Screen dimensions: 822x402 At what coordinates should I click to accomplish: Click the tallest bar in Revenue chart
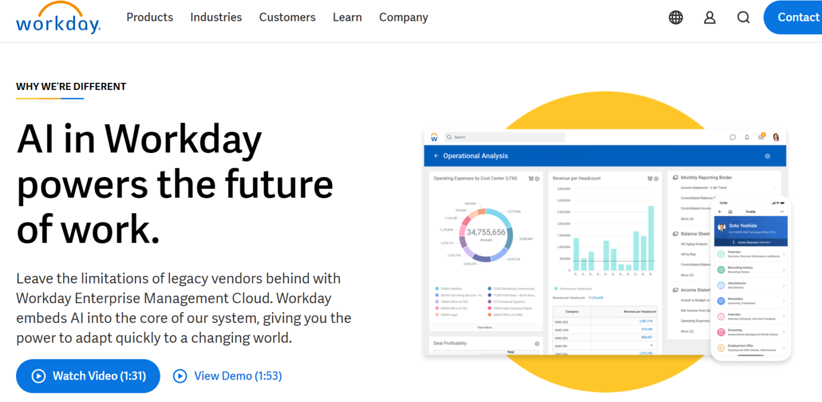point(651,238)
